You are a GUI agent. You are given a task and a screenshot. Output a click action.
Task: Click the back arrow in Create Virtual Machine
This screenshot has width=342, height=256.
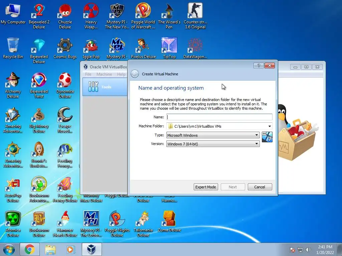[x=135, y=74]
